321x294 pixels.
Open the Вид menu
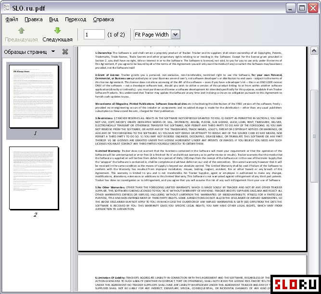[x=53, y=19]
